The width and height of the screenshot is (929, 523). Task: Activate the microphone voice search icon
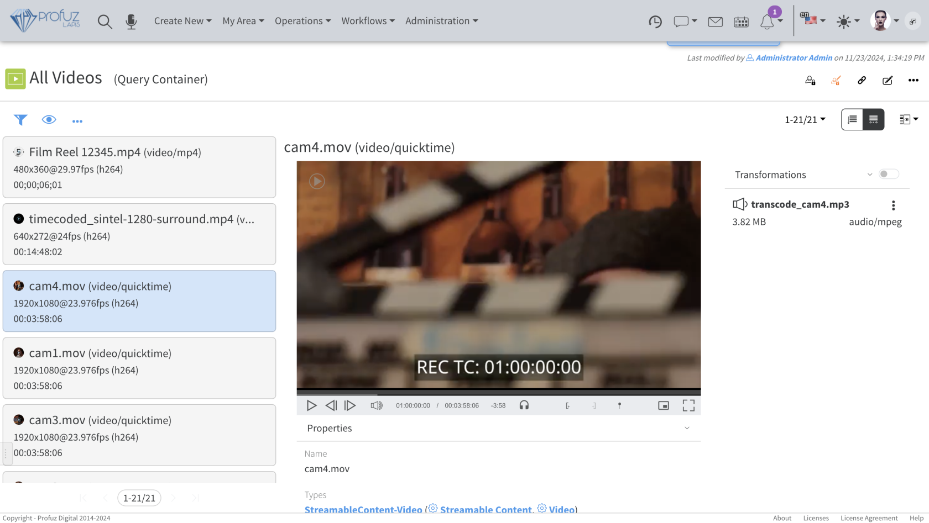[131, 22]
